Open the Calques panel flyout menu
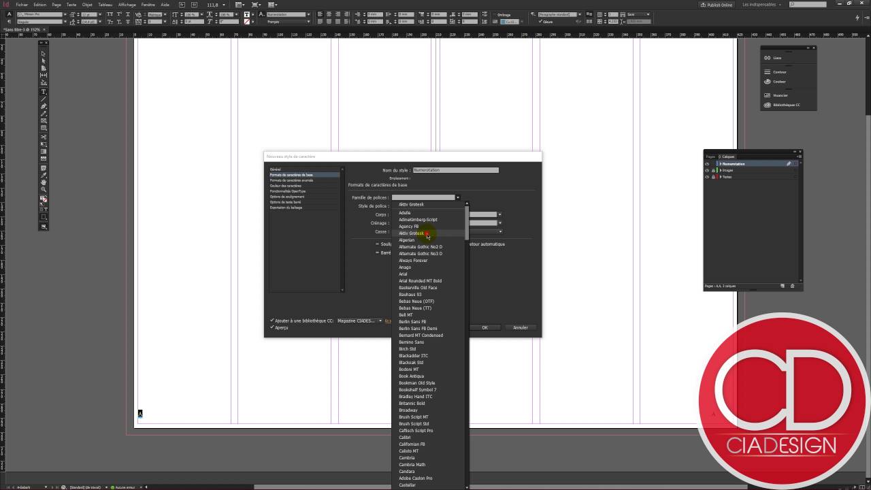This screenshot has width=871, height=490. click(799, 157)
